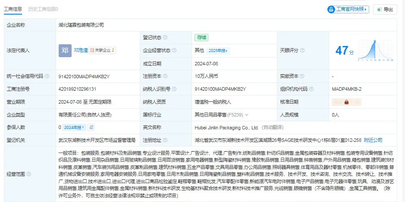405x202 pixels.
Task: Click the spreadsheet icon on 导出
Action: click(x=380, y=9)
